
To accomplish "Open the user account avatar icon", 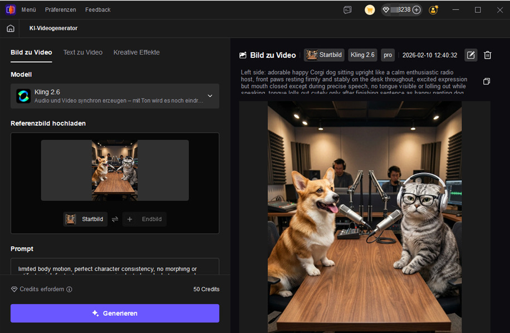I will click(434, 10).
